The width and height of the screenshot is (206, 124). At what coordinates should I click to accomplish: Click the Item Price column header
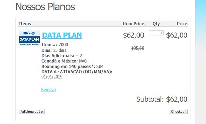133,24
